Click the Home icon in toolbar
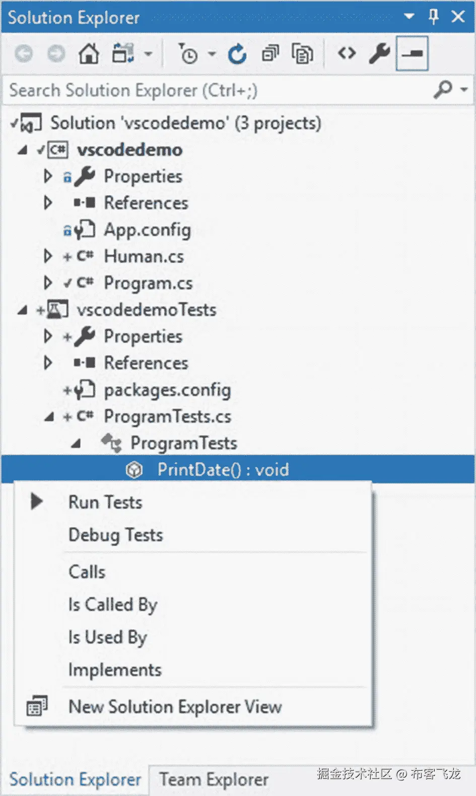The image size is (476, 796). pyautogui.click(x=89, y=53)
